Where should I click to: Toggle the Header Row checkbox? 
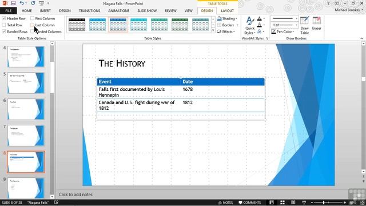(x=4, y=18)
